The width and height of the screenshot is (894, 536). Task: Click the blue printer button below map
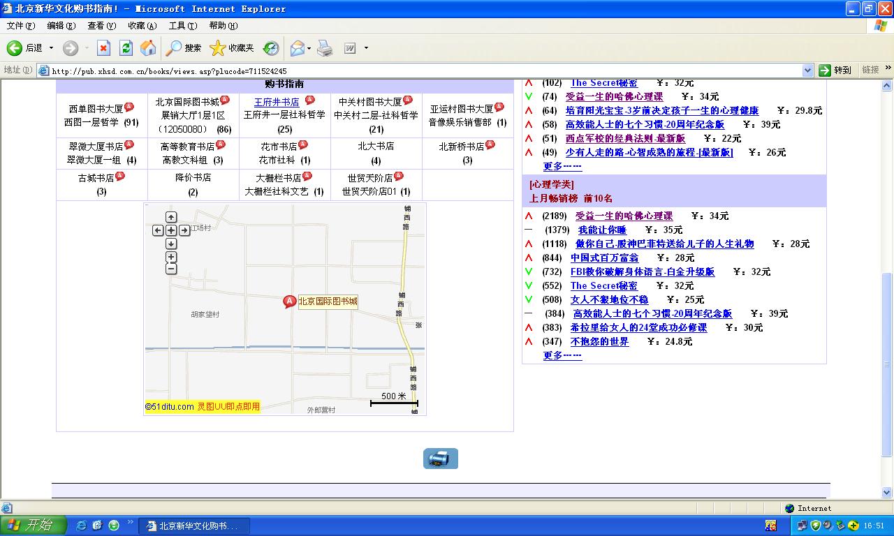441,459
